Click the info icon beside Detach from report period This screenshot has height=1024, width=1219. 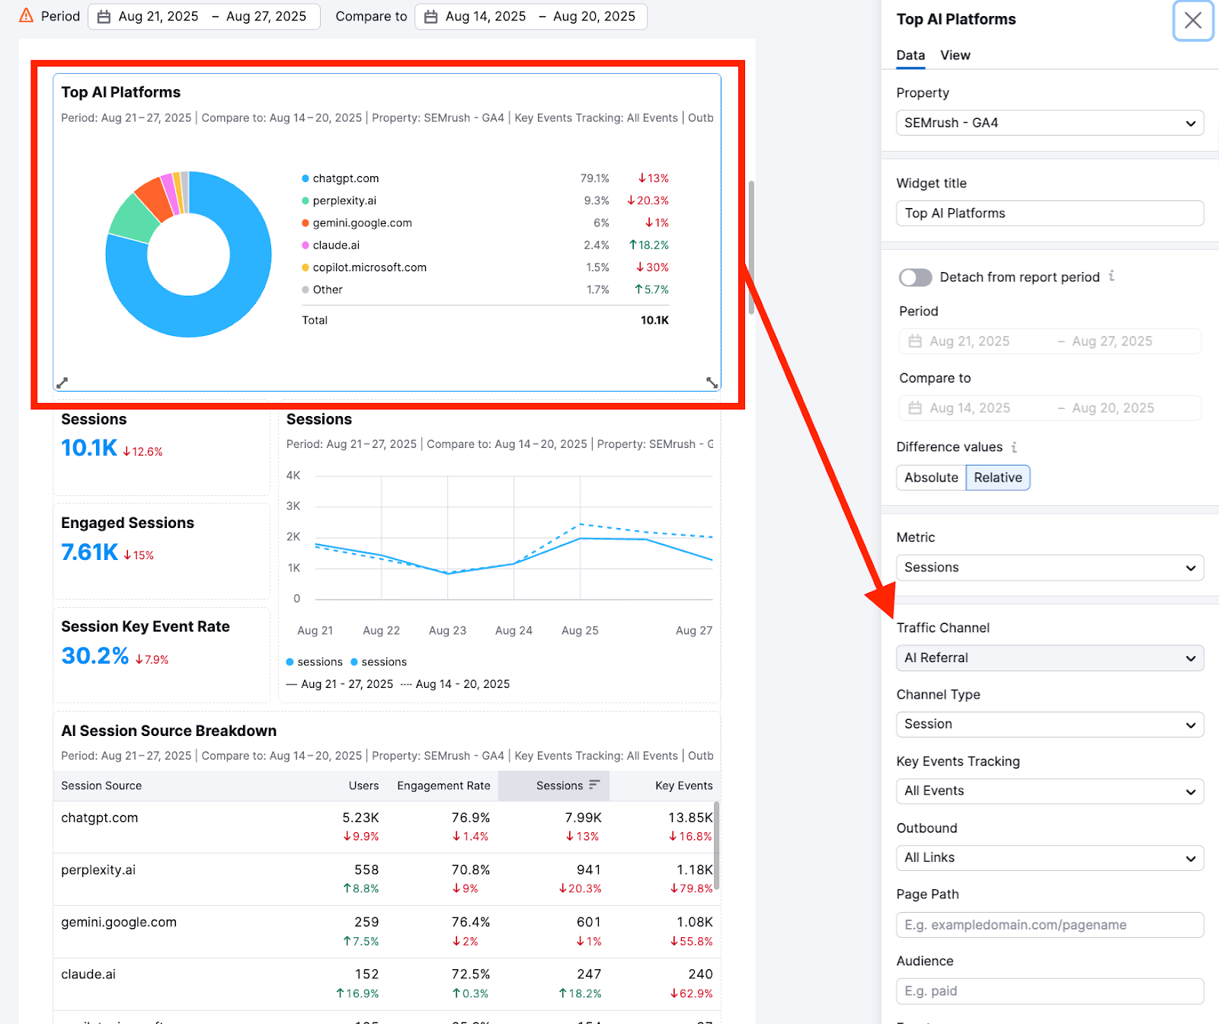coord(1112,277)
